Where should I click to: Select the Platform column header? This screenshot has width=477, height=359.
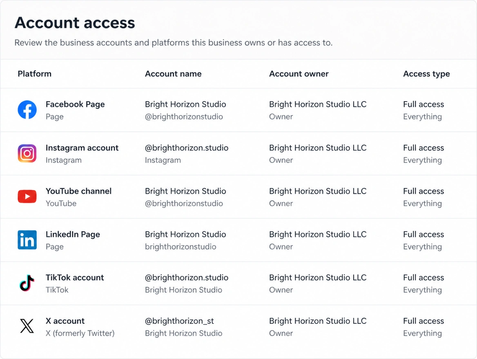pyautogui.click(x=34, y=74)
